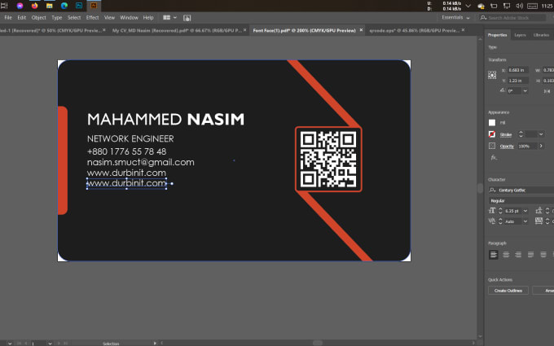Screen dimensions: 554x346
Task: Switch to the Libraries panel tab
Action: (x=541, y=35)
